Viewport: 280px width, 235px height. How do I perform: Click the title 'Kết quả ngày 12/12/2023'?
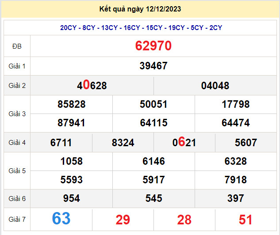140,9
